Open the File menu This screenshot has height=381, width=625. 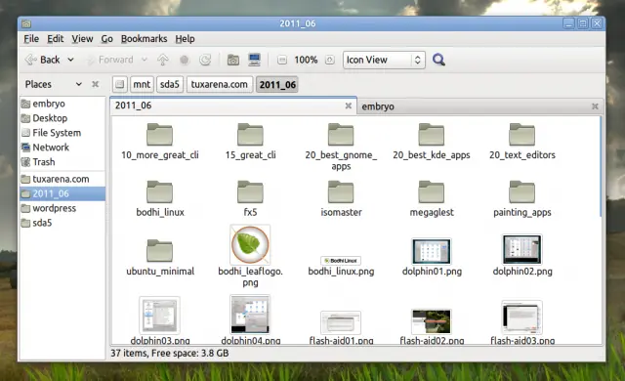coord(31,39)
